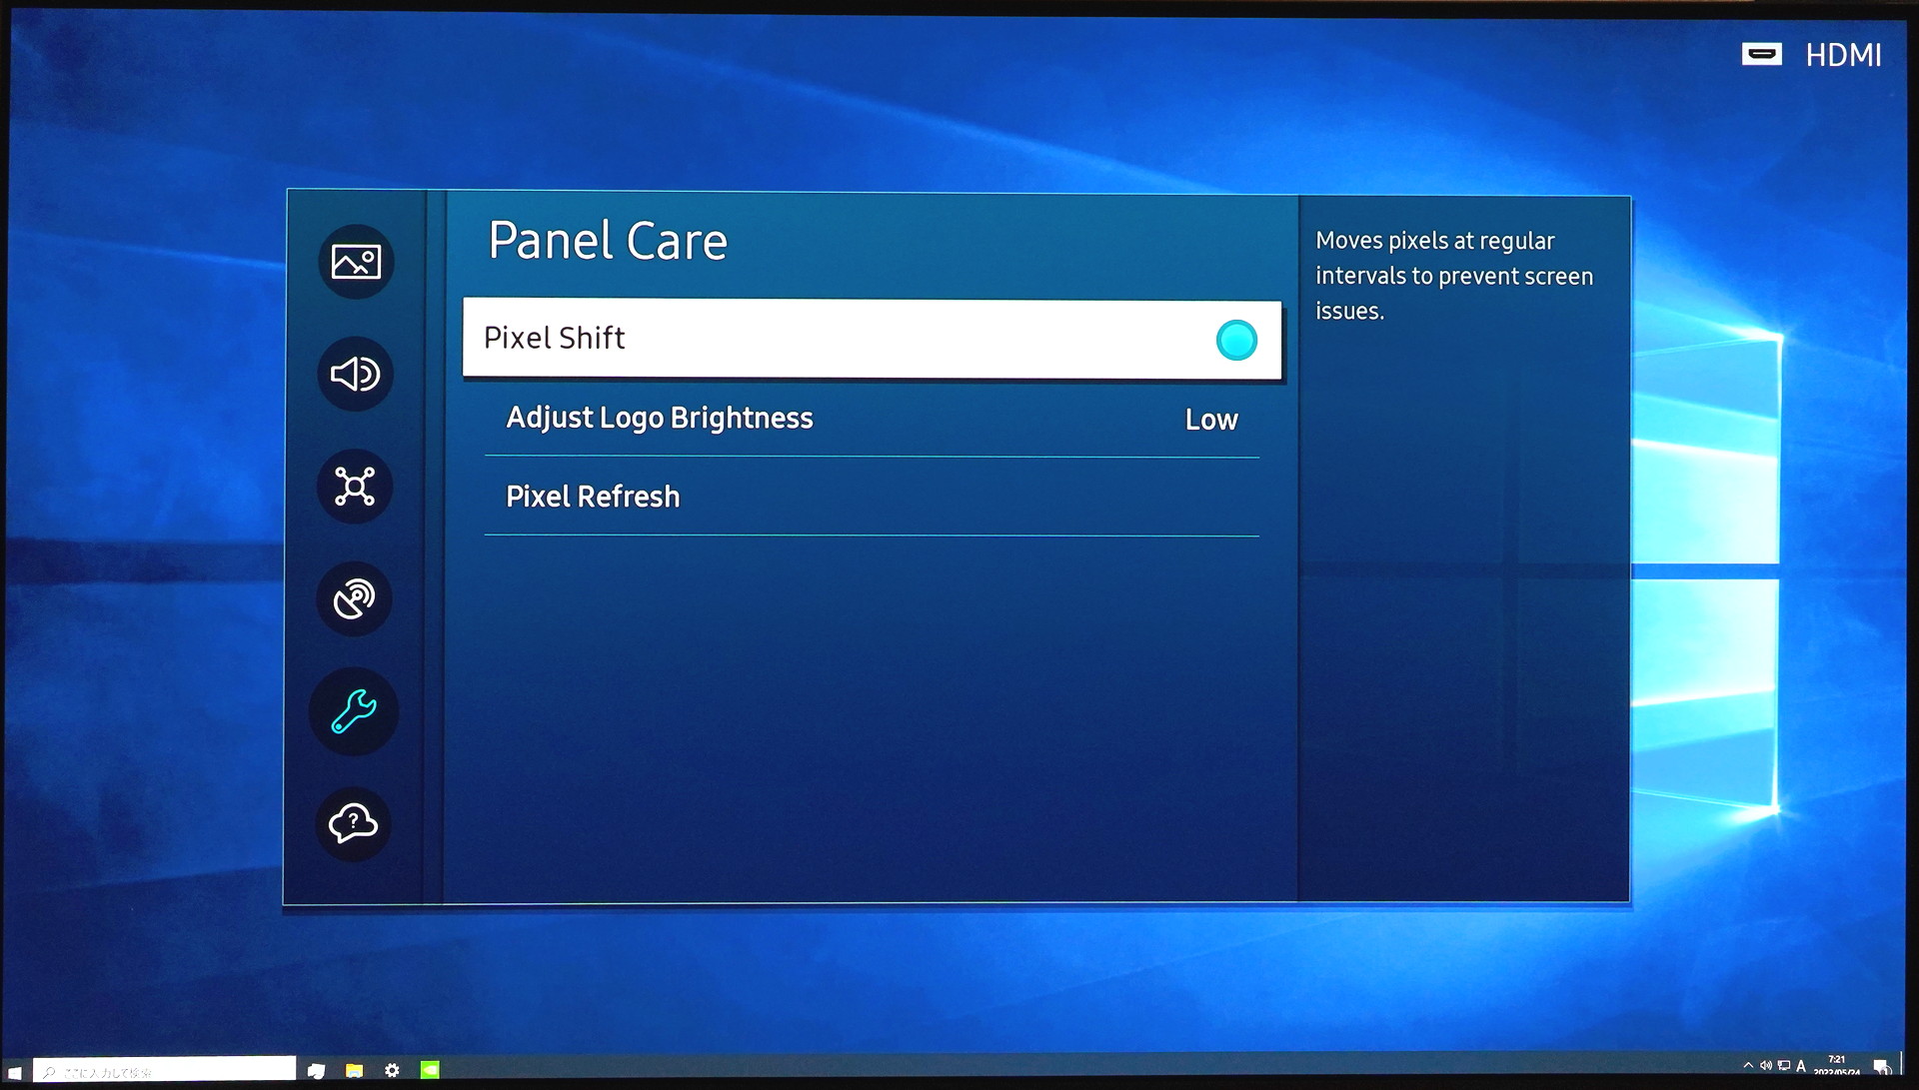1919x1090 pixels.
Task: Click the taskbar search box
Action: coord(165,1071)
